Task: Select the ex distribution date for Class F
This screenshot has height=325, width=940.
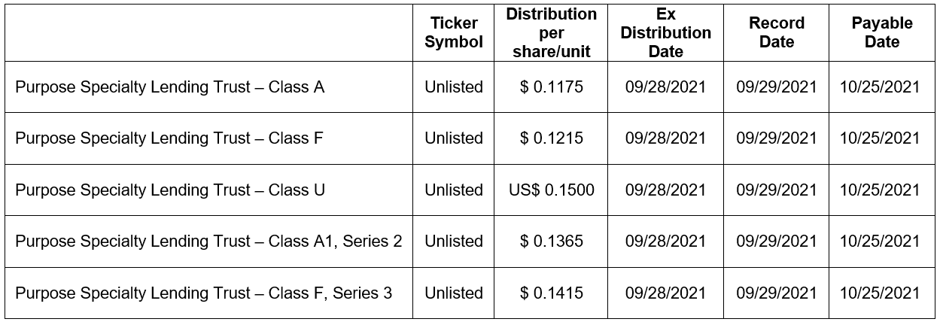Action: (x=665, y=138)
